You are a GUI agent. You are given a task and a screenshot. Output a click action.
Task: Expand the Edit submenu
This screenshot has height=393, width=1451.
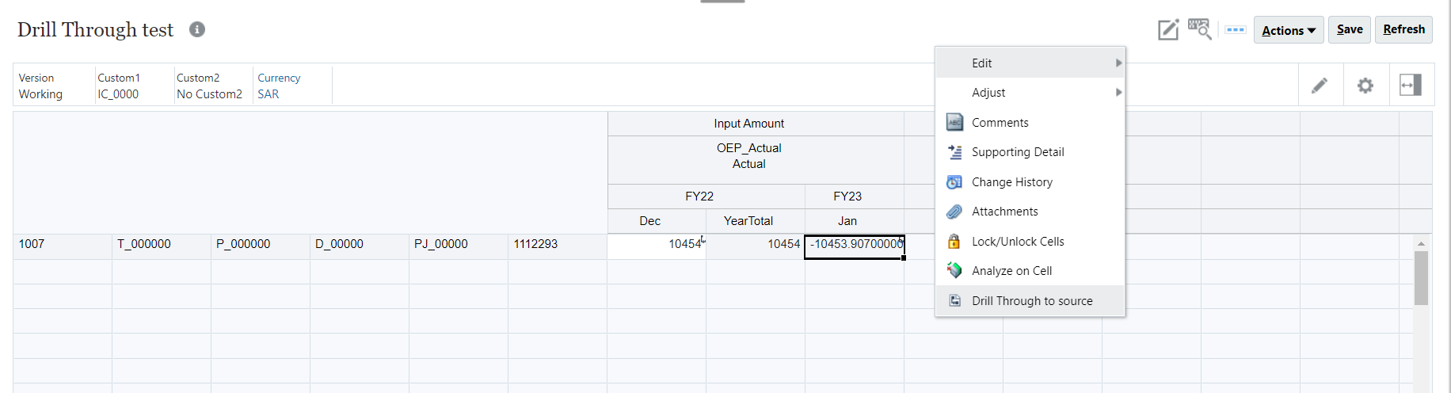click(x=1030, y=63)
